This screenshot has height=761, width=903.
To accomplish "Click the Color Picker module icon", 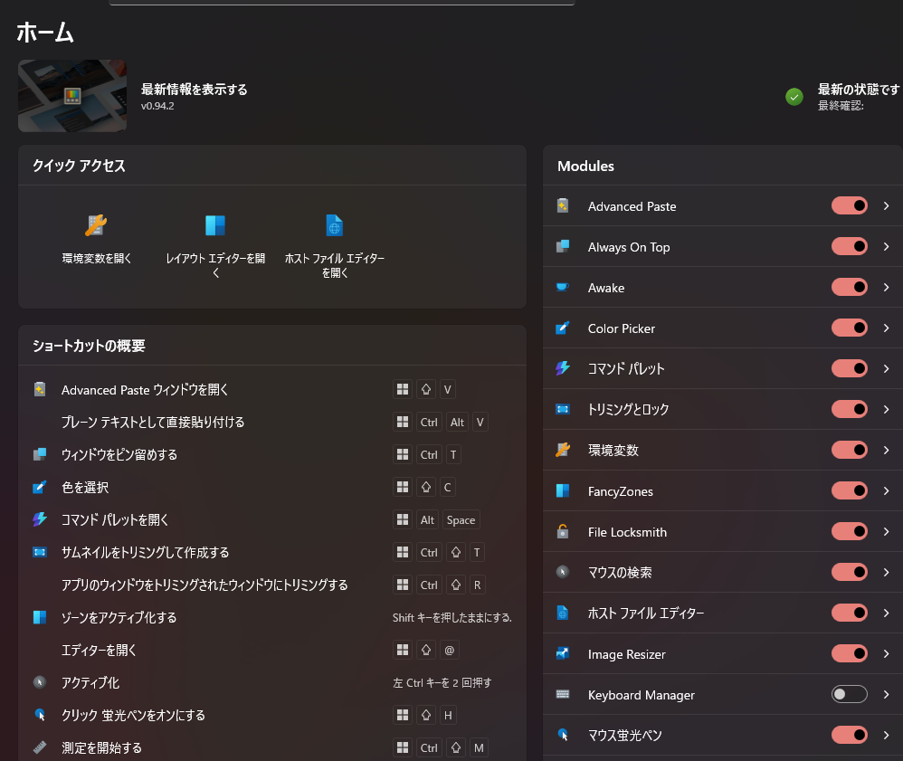I will coord(563,328).
